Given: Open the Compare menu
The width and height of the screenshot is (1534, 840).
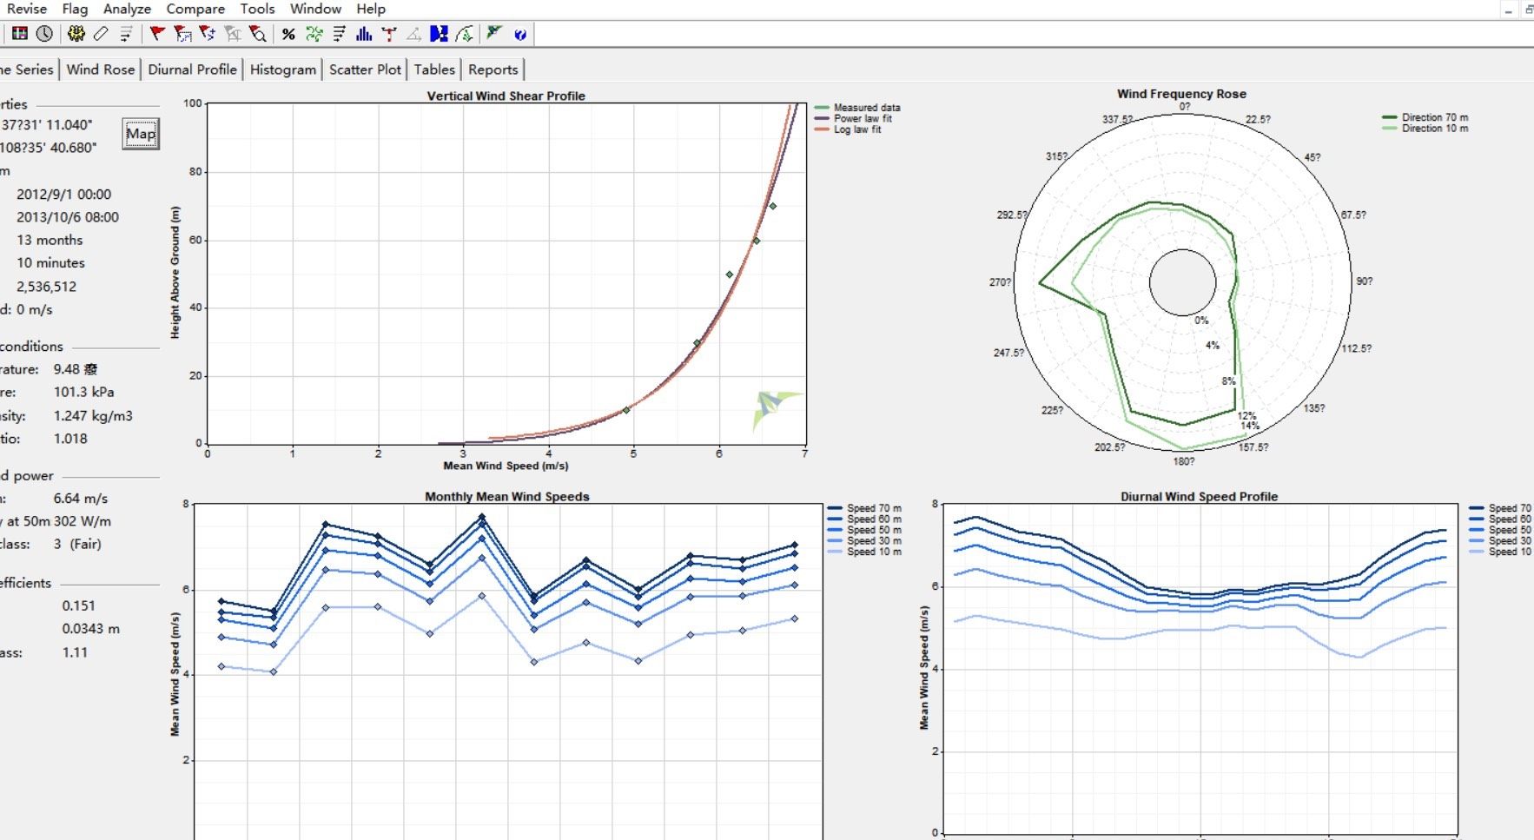Looking at the screenshot, I should [x=195, y=9].
